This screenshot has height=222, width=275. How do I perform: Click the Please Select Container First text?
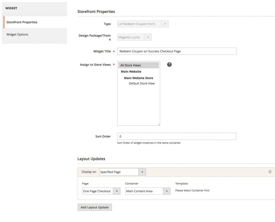[192, 190]
